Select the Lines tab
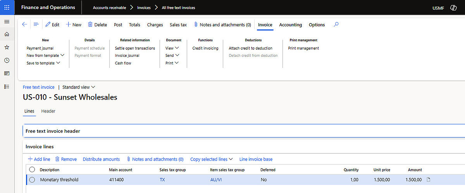Image resolution: width=465 pixels, height=193 pixels. coord(29,111)
